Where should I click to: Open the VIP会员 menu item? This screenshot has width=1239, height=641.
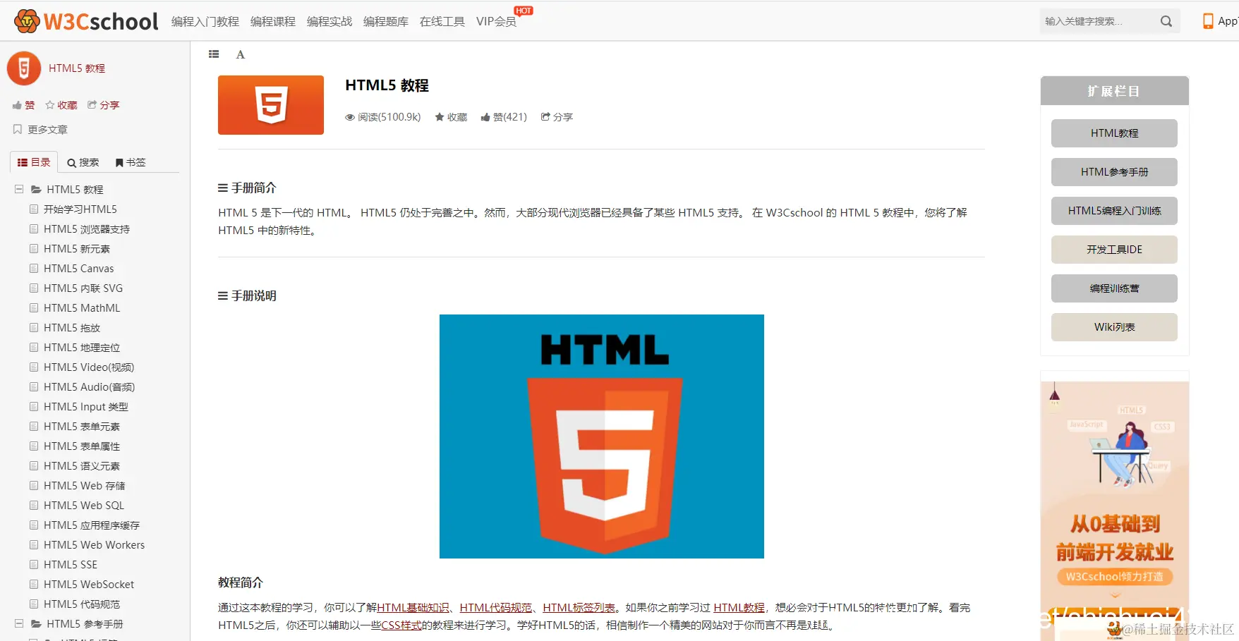tap(497, 21)
